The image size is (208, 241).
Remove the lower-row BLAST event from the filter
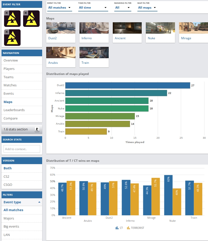[x=6, y=32]
